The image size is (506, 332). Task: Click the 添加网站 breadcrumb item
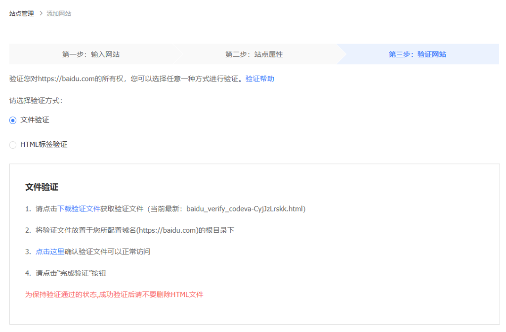59,14
